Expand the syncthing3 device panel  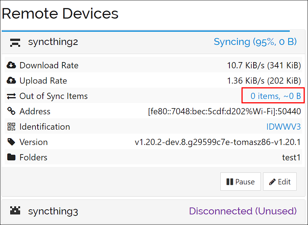53,211
